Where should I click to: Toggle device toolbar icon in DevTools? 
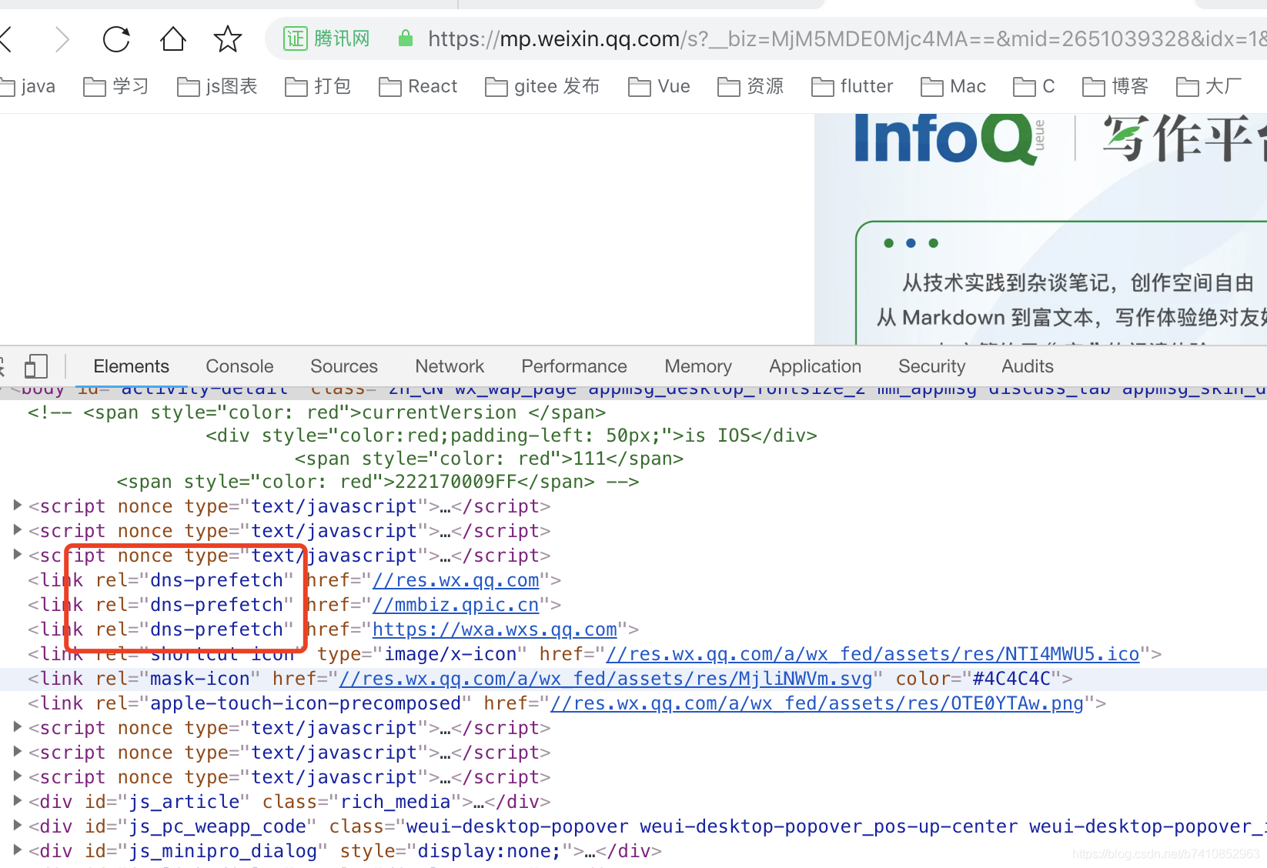pos(36,366)
